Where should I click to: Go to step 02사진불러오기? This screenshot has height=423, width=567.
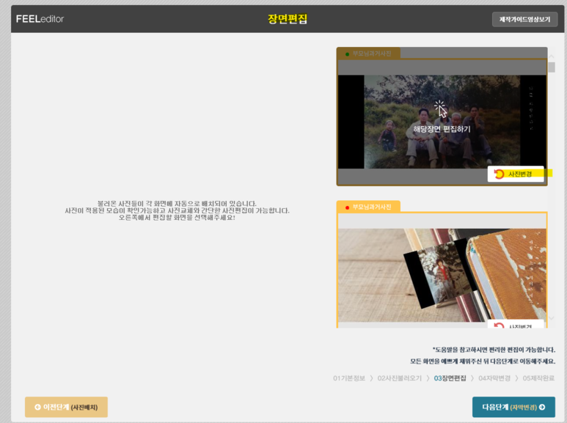click(400, 378)
